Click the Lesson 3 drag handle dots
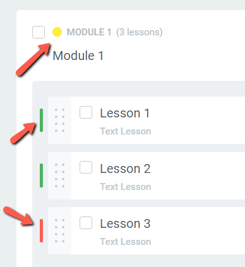 (59, 231)
